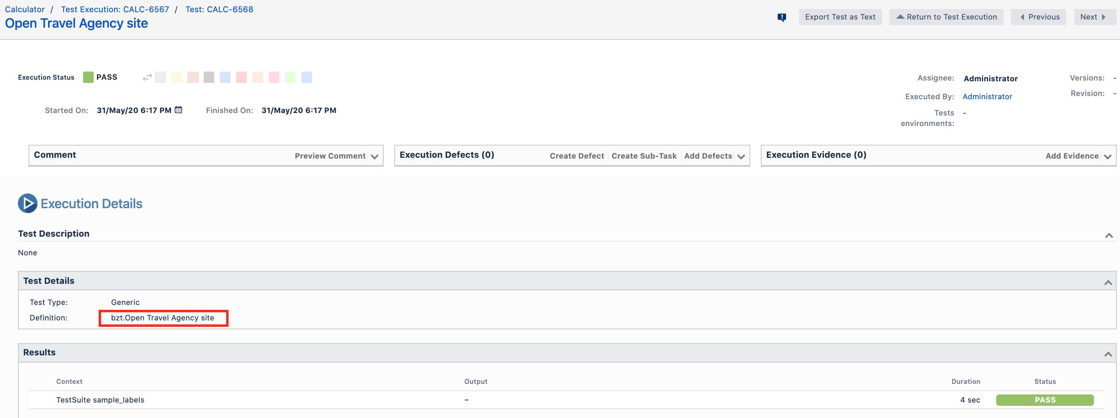Click the Test Details header label
The height and width of the screenshot is (418, 1120).
tap(49, 281)
